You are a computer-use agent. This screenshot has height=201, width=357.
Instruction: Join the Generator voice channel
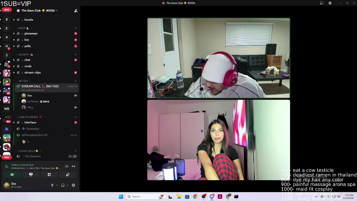click(x=47, y=129)
